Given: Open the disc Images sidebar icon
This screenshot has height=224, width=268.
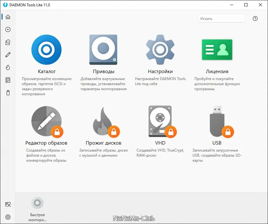Looking at the screenshot, I should [8, 29].
